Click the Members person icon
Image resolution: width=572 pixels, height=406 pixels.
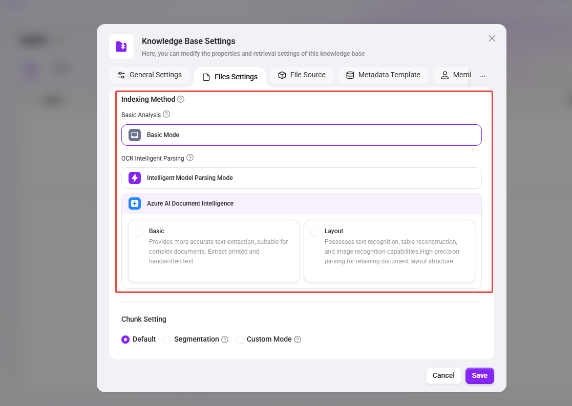click(x=444, y=75)
